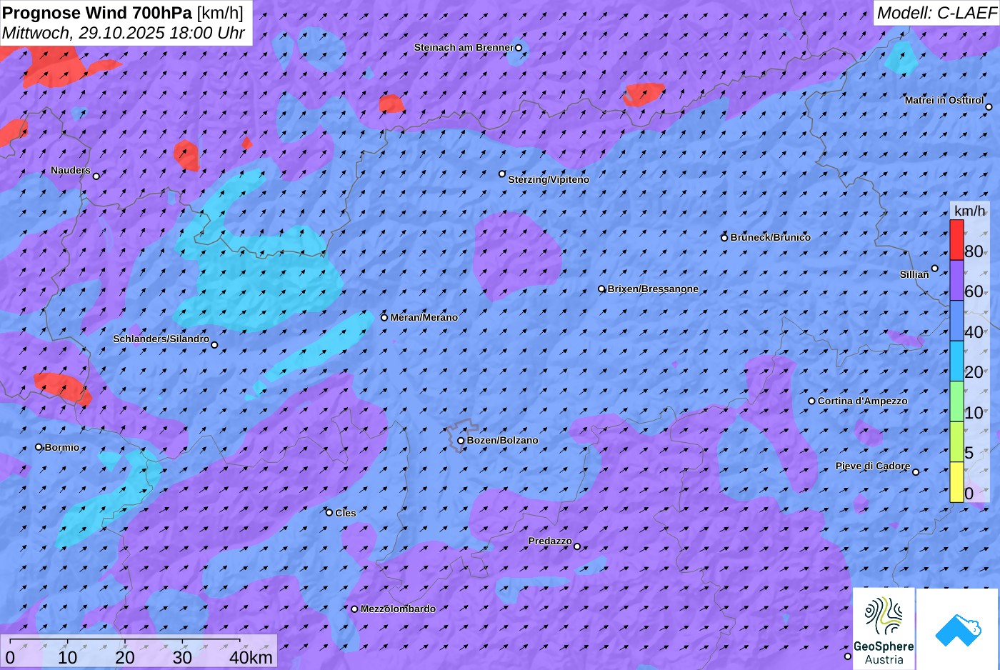Select the date "Mittwoch, 29.10.2025 18:00 Uhr"

pyautogui.click(x=124, y=33)
